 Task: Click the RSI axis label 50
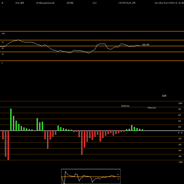click(3, 48)
